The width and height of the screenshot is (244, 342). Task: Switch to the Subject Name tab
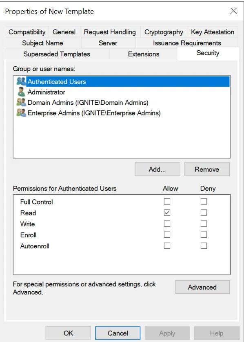coord(42,43)
